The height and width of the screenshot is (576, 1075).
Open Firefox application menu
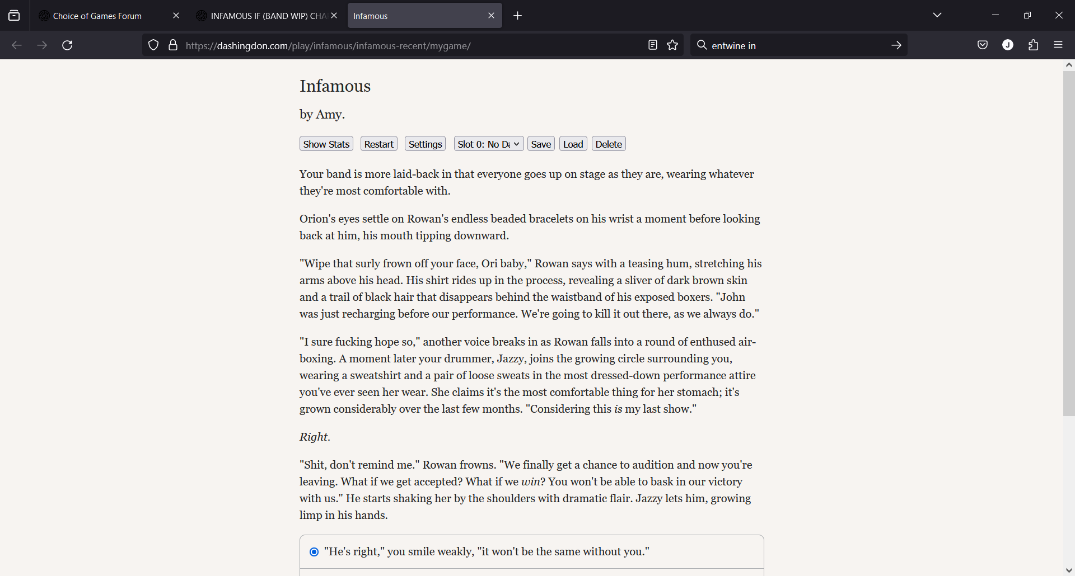pos(1058,45)
